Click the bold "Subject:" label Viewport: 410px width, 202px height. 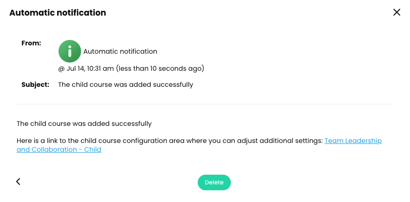[35, 84]
